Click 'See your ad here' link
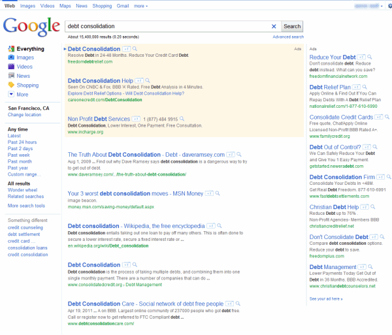 pyautogui.click(x=326, y=299)
